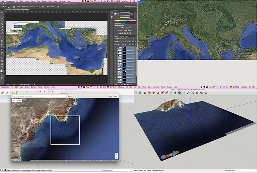This screenshot has width=257, height=173.
Task: Add a Brightness/Contrast adjustment
Action: pyautogui.click(x=120, y=28)
